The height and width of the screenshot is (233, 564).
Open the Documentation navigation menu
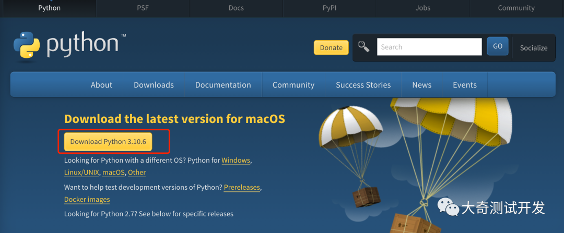coord(223,85)
